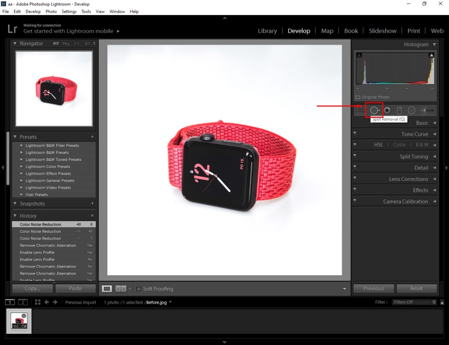449x345 pixels.
Task: Click the Loupe view icon
Action: point(107,289)
